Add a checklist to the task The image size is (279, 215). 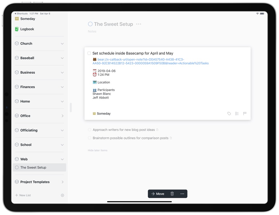(x=237, y=113)
